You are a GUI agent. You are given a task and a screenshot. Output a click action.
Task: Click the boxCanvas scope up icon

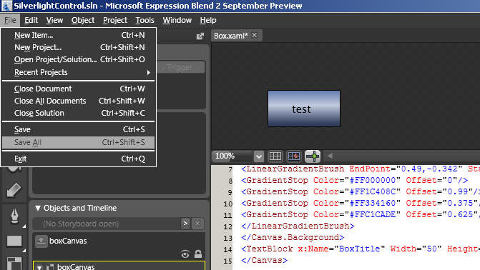[41, 241]
